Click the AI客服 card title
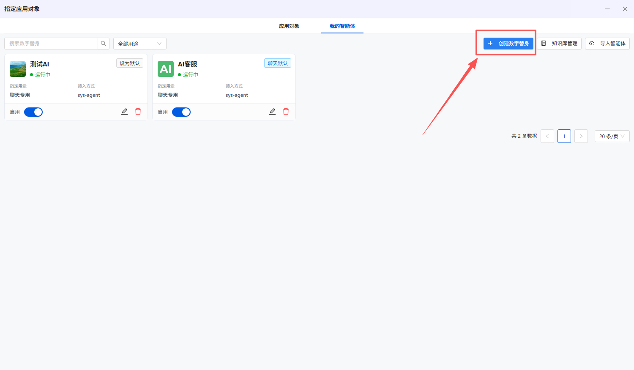Screen dimensions: 634x370 [188, 64]
